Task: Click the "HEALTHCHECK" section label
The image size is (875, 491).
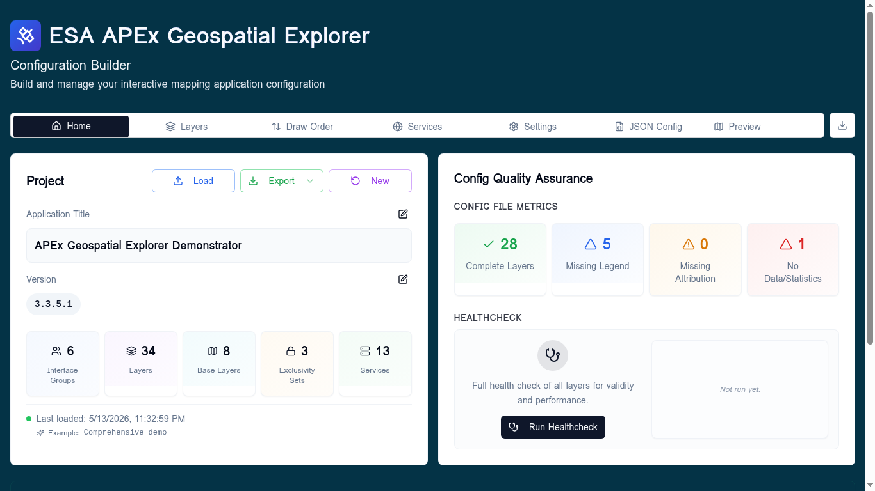Action: pyautogui.click(x=488, y=318)
